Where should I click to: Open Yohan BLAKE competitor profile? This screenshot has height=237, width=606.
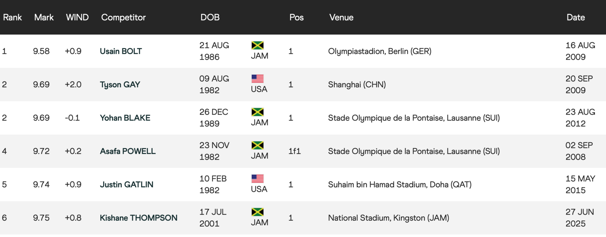pyautogui.click(x=125, y=118)
